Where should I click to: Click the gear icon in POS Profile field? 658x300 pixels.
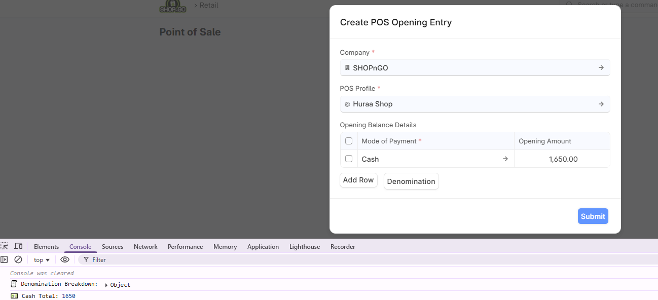pyautogui.click(x=347, y=104)
